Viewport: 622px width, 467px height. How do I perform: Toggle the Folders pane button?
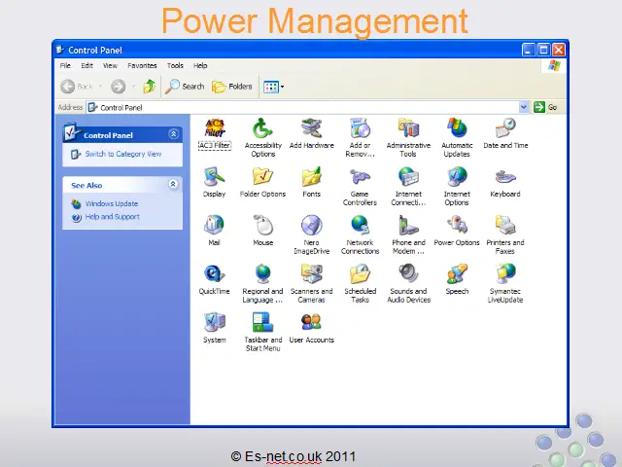(232, 87)
